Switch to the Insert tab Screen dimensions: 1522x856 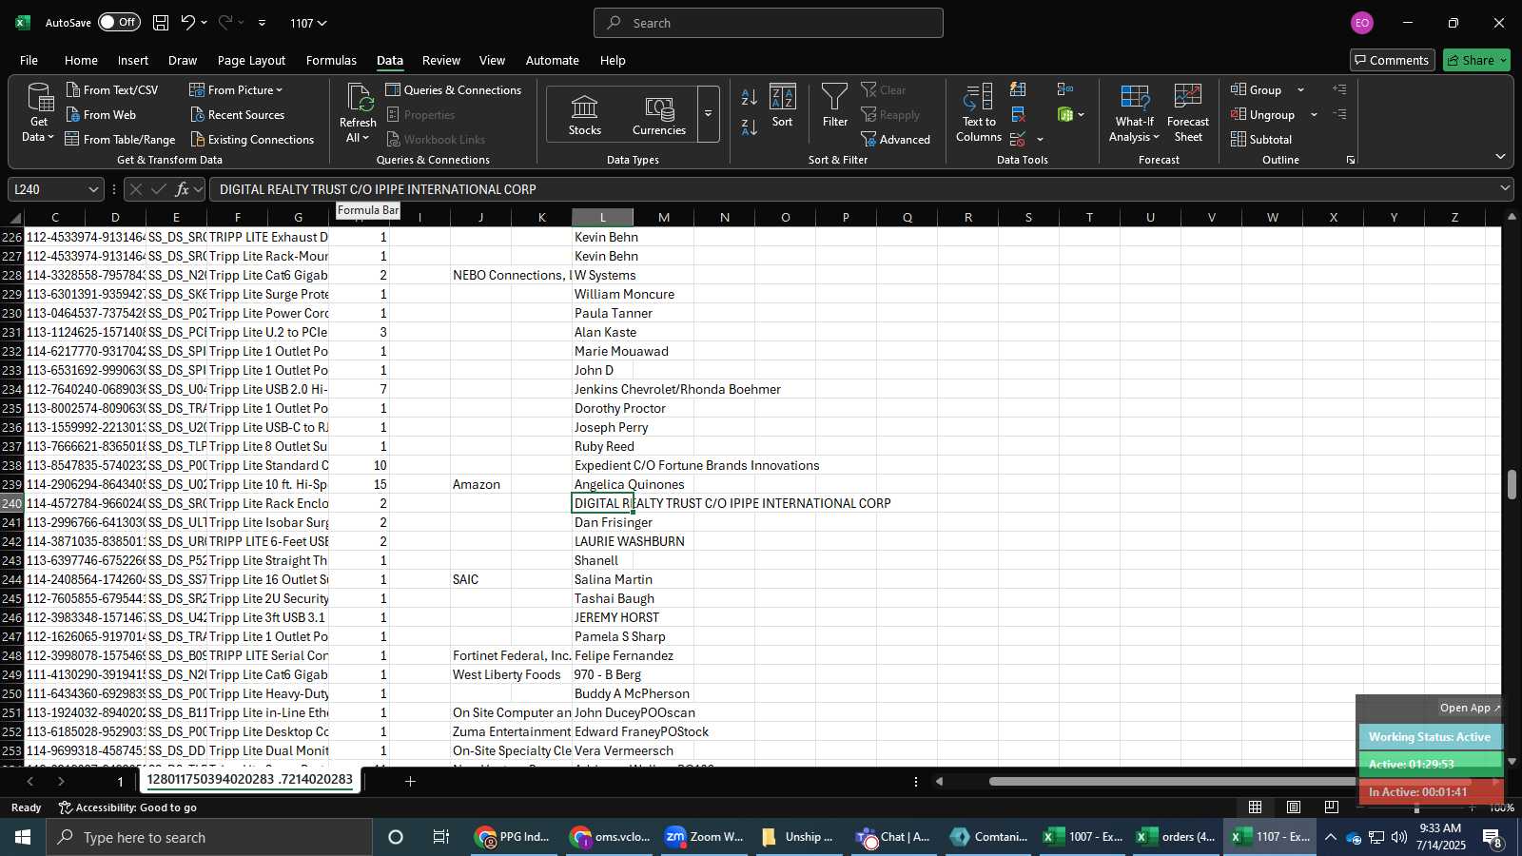pyautogui.click(x=133, y=60)
